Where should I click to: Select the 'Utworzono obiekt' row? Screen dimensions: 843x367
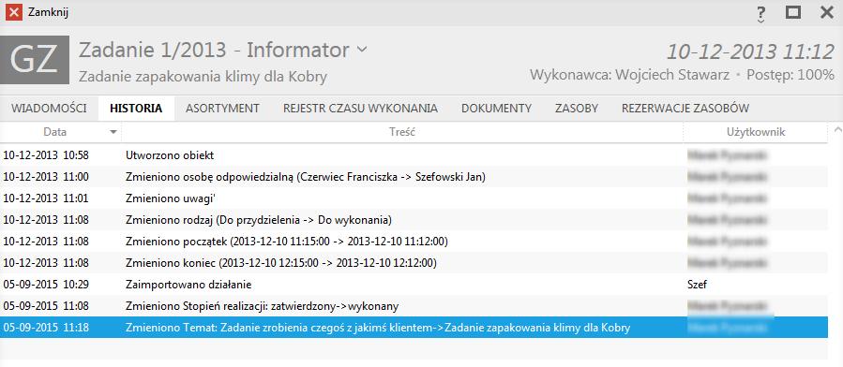414,155
